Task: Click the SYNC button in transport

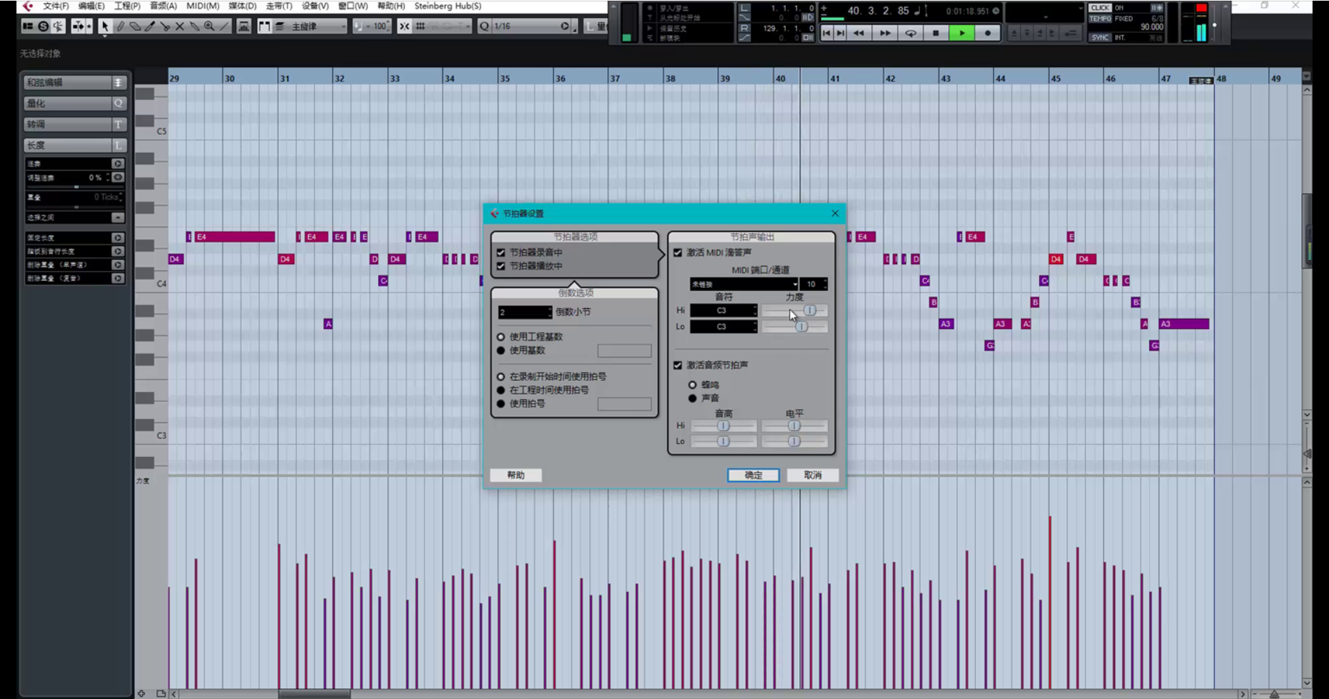Action: pos(1100,37)
